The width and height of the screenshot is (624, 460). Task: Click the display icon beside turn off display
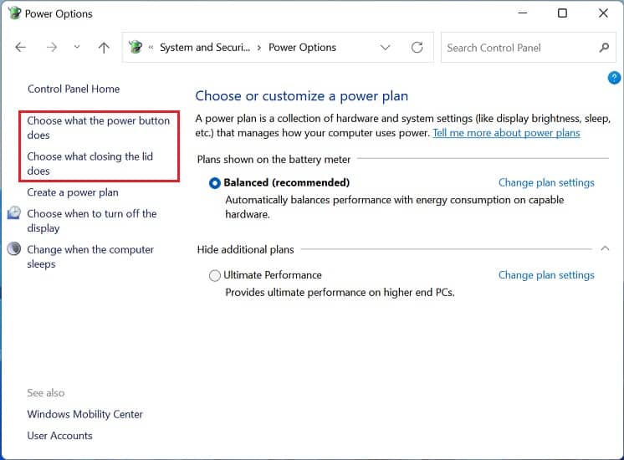14,213
